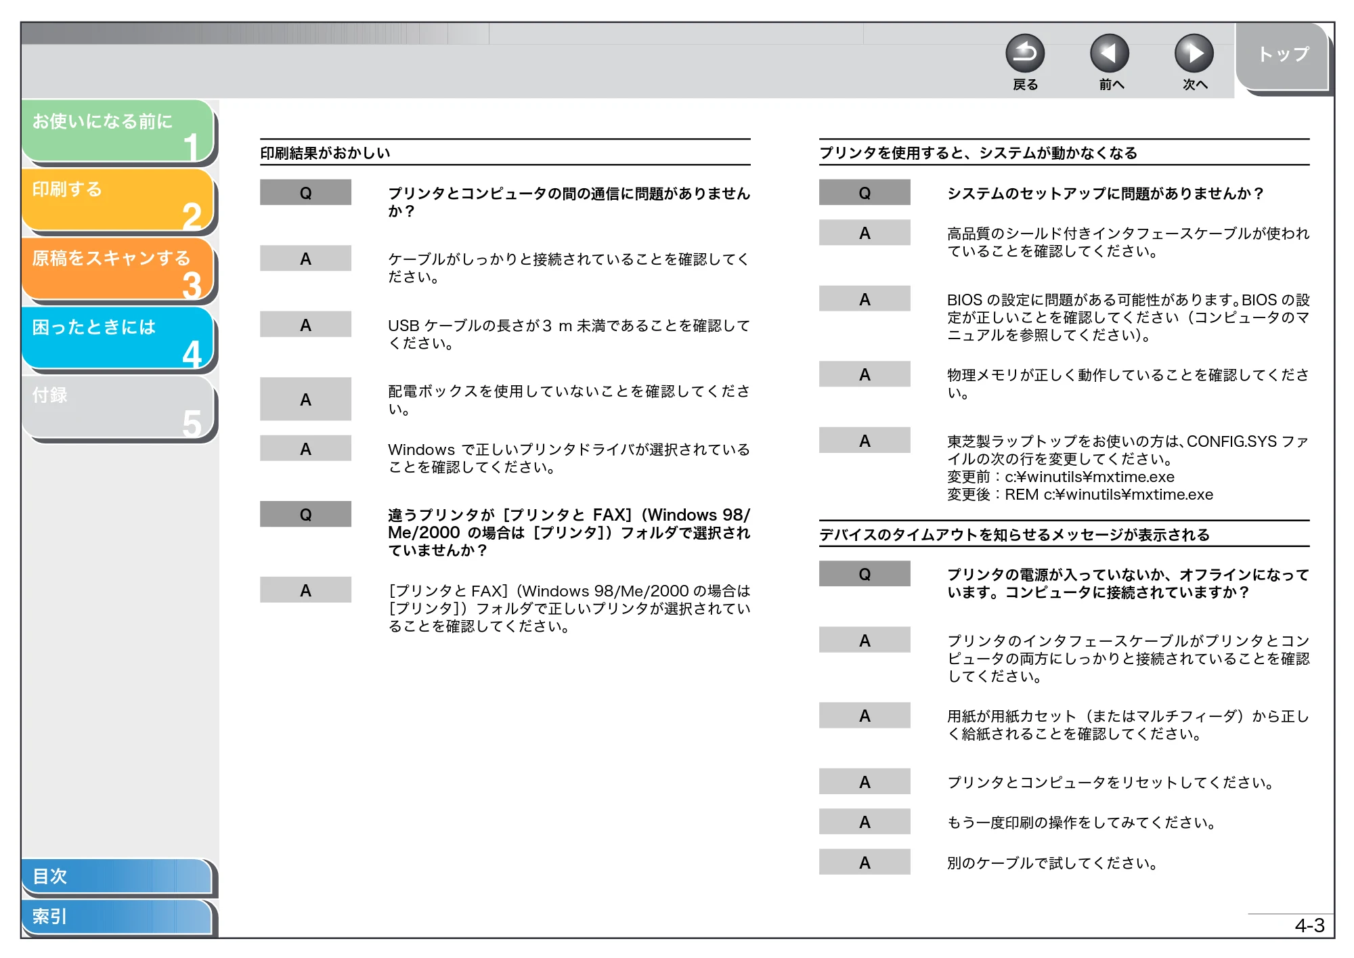Click the 次へ (next) arrow icon
The height and width of the screenshot is (958, 1354).
(x=1194, y=53)
